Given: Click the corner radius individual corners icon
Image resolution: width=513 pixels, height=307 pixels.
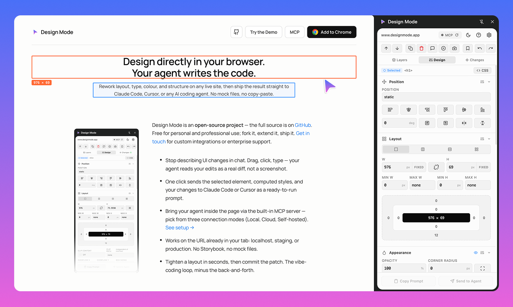Looking at the screenshot, I should (483, 268).
